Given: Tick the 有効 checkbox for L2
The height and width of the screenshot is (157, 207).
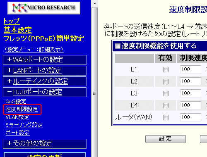Looking at the screenshot, I should (166, 81).
